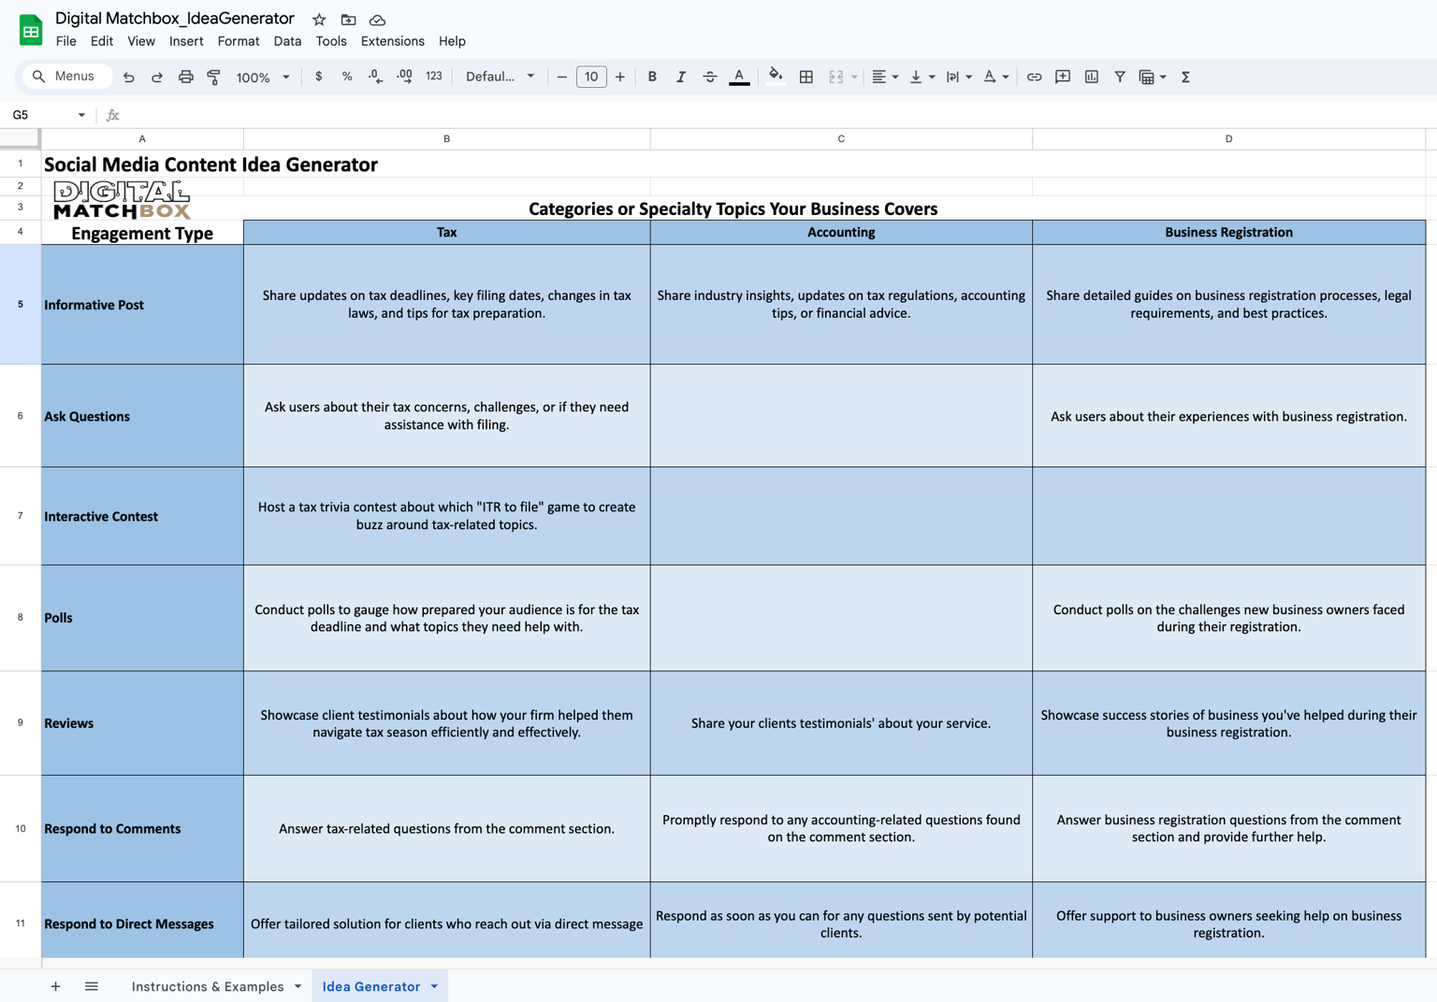This screenshot has height=1002, width=1437.
Task: Open the Tools menu
Action: click(x=331, y=41)
